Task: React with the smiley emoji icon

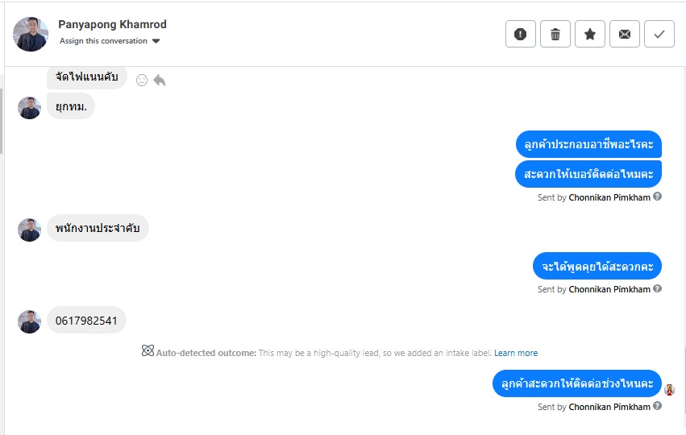Action: click(142, 80)
